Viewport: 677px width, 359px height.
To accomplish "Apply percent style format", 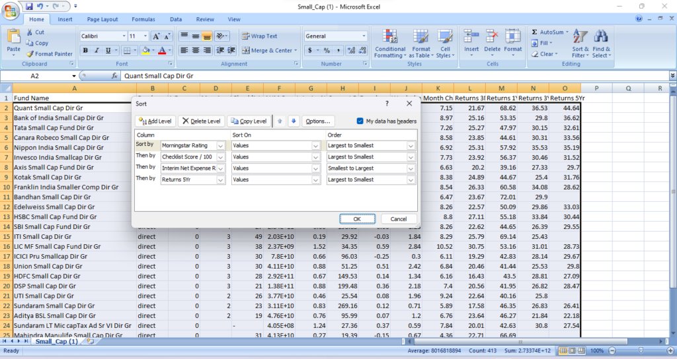I will tap(327, 50).
